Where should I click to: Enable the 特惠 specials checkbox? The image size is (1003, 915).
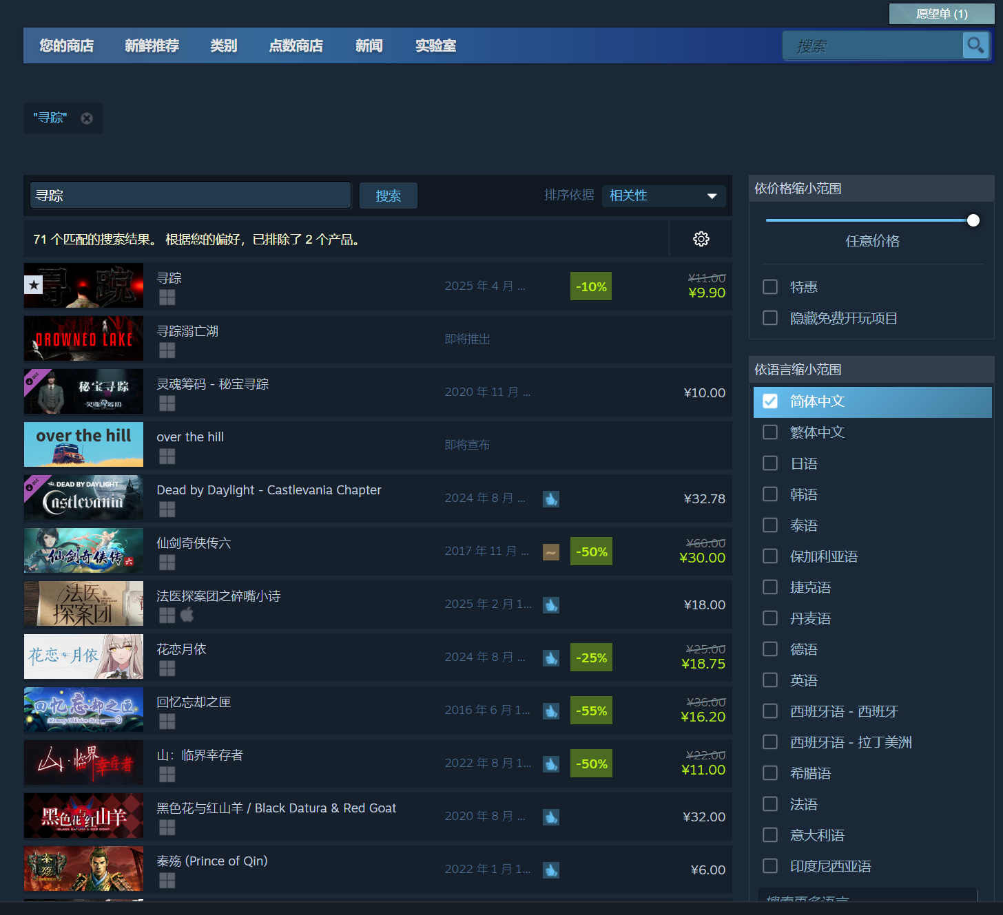(x=770, y=286)
